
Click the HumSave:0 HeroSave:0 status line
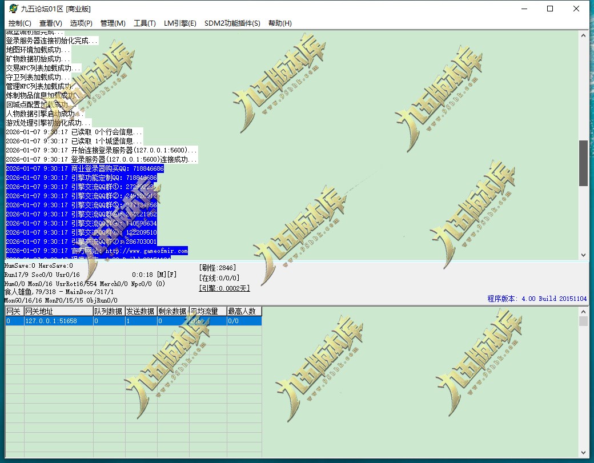click(39, 266)
